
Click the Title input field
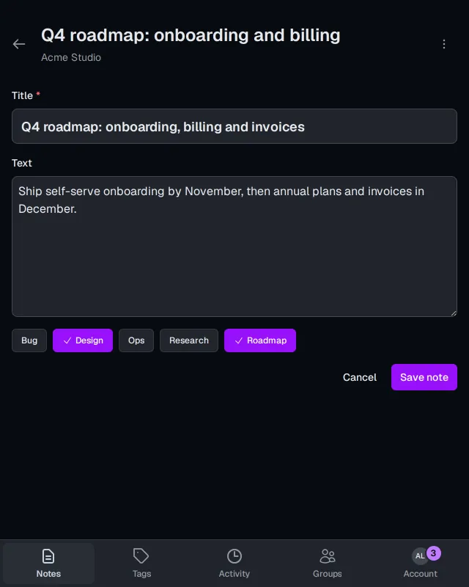[x=234, y=126]
